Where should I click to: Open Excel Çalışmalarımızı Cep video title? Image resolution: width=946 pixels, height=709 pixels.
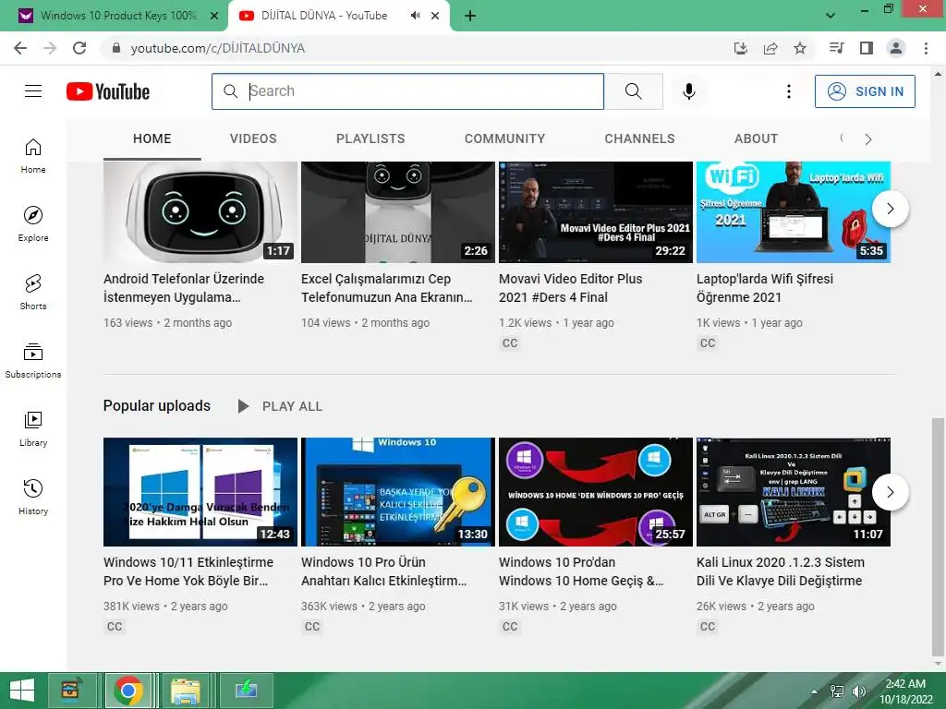coord(387,288)
